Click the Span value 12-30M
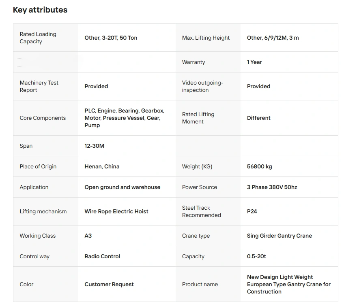The width and height of the screenshot is (344, 302). (95, 146)
